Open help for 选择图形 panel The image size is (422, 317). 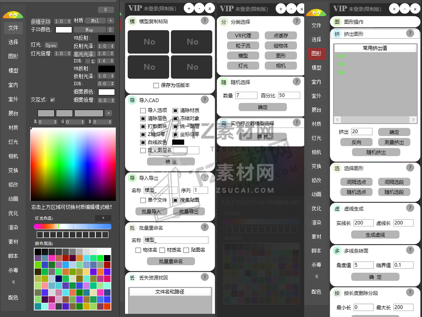click(410, 168)
